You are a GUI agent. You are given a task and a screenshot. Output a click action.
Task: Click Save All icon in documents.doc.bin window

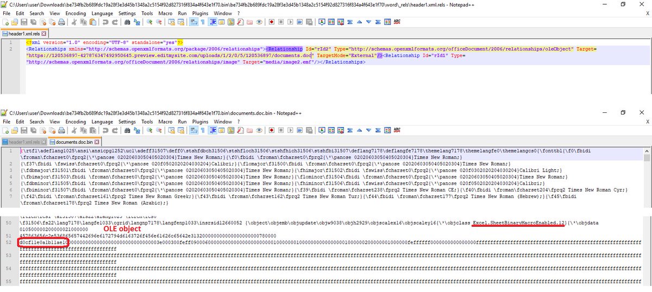coord(33,130)
